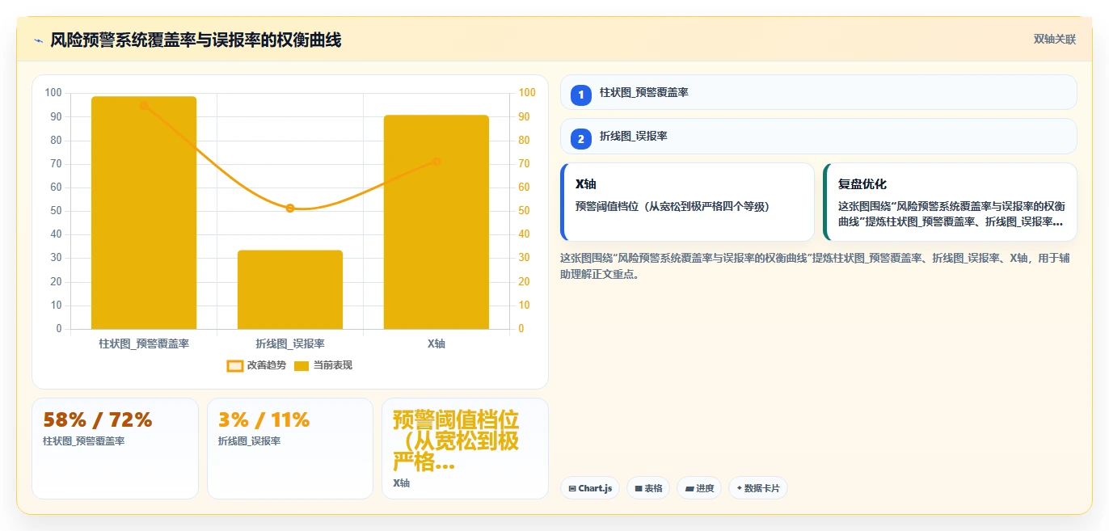Click right axis value 50
Viewport: 1109px width, 531px height.
525,211
